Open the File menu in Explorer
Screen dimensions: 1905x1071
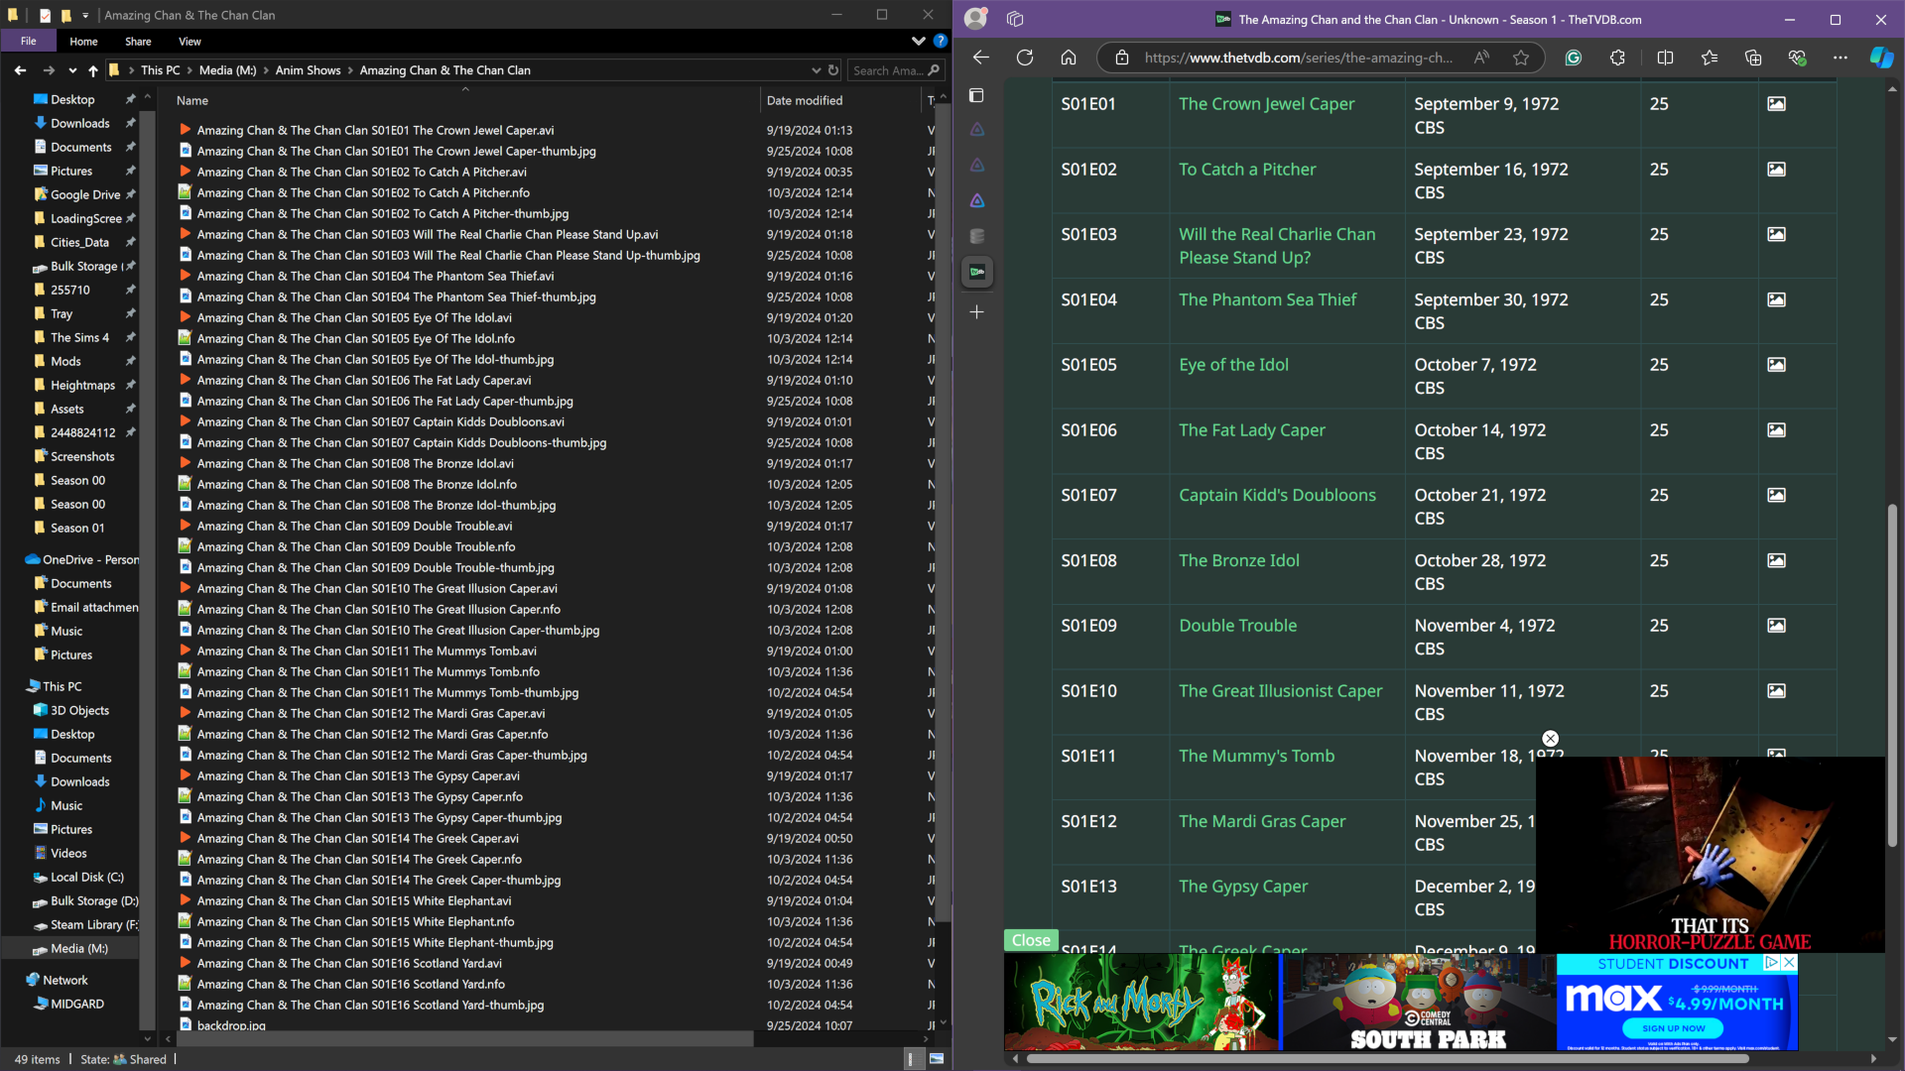click(29, 42)
